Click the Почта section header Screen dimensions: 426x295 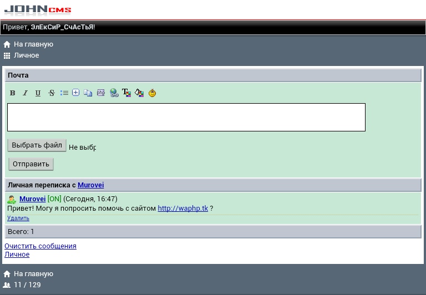213,75
